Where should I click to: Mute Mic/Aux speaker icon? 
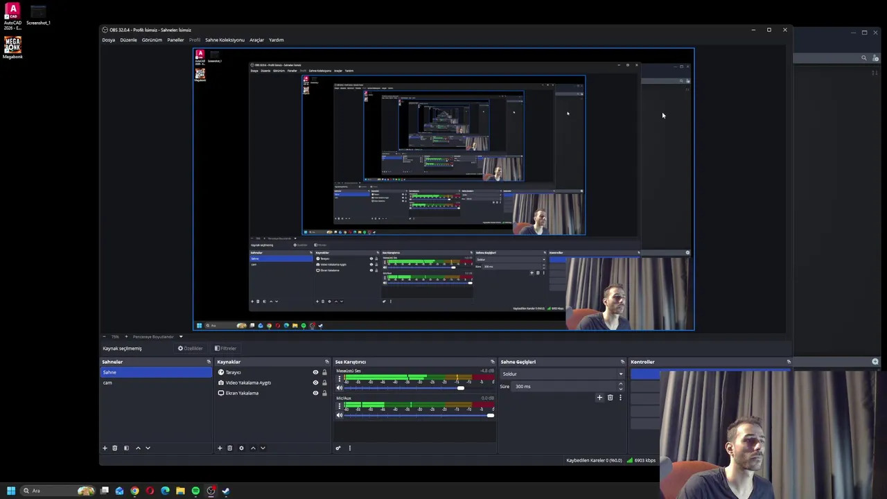coord(340,415)
